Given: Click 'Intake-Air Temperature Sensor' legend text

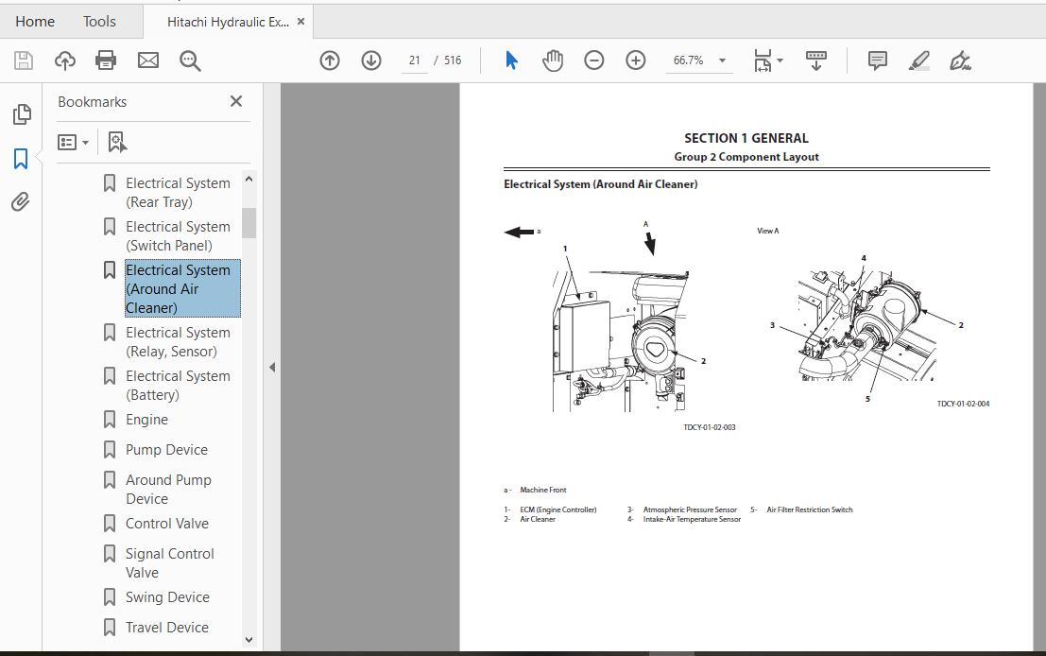Looking at the screenshot, I should pos(692,519).
